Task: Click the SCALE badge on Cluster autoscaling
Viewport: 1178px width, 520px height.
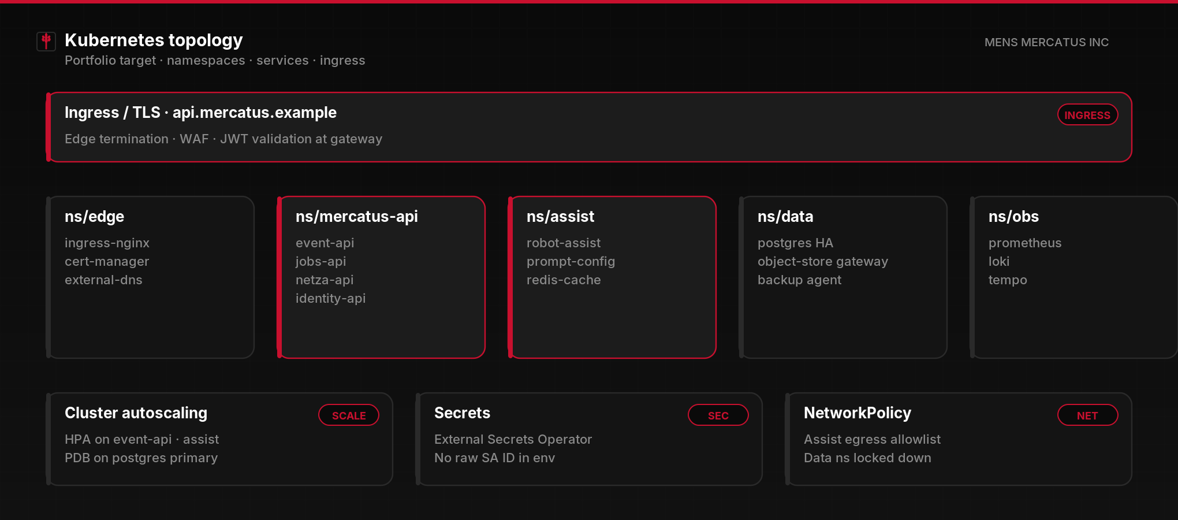Action: click(x=349, y=415)
